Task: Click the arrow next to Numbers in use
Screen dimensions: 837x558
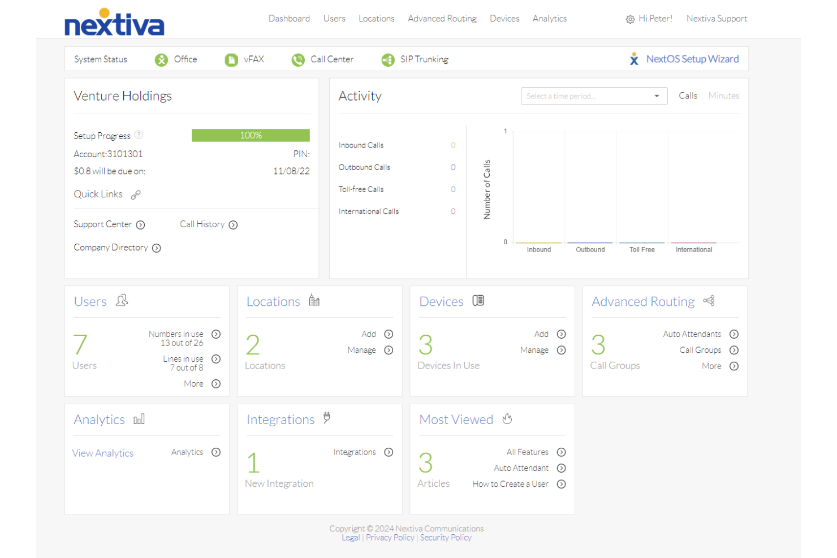Action: pos(216,334)
